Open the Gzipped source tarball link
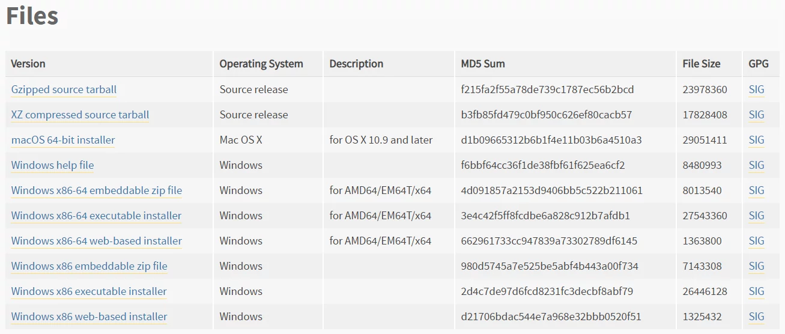 (x=64, y=90)
